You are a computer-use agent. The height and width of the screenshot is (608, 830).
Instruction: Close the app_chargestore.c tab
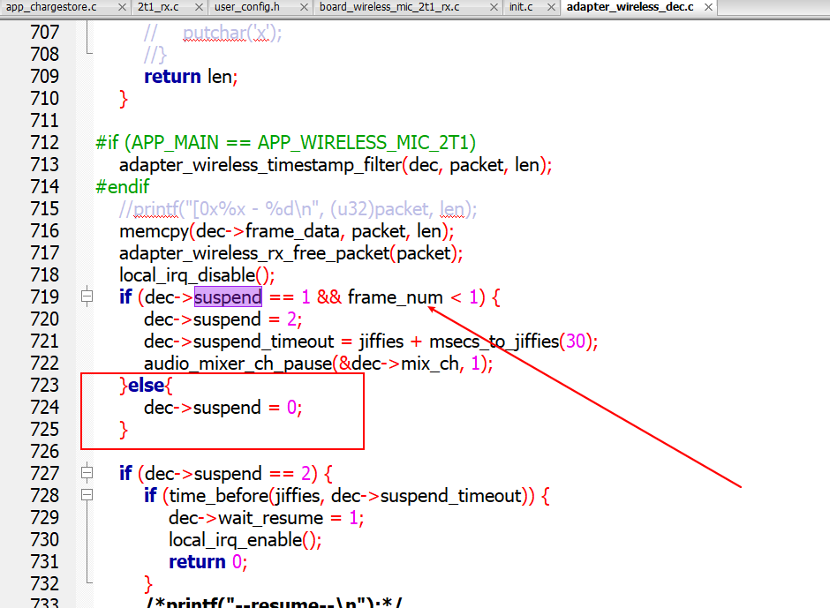coord(122,7)
